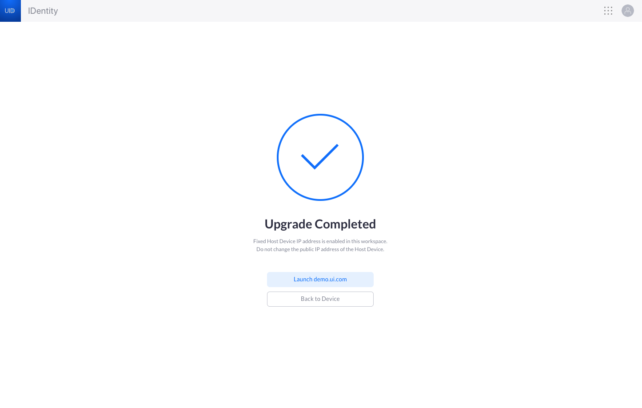Go back to device with Back to Device
Image resolution: width=642 pixels, height=408 pixels.
click(320, 299)
